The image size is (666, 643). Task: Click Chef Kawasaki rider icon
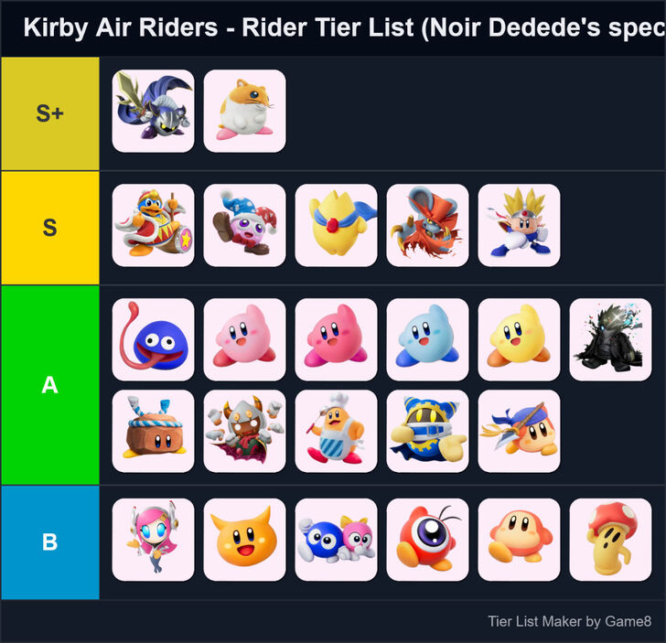(336, 431)
